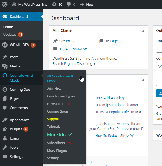Open 10 Most Popular Cafes In Roast post
Image resolution: width=162 pixels, height=166 pixels.
[x=119, y=112]
